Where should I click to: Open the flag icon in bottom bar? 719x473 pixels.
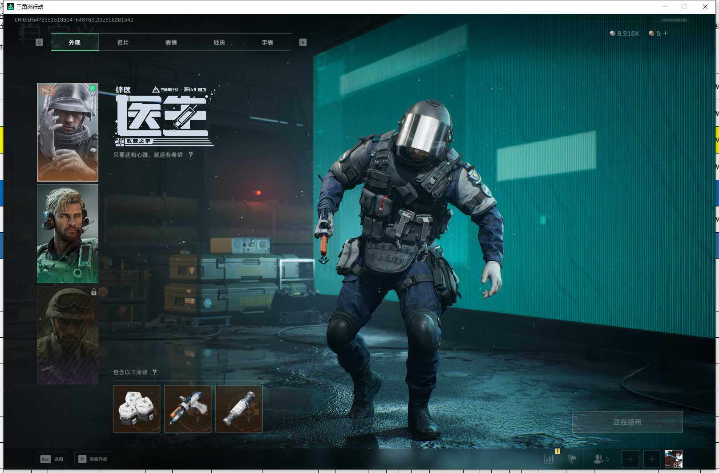572,459
